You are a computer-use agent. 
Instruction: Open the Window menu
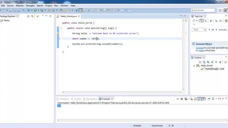[x=64, y=6]
